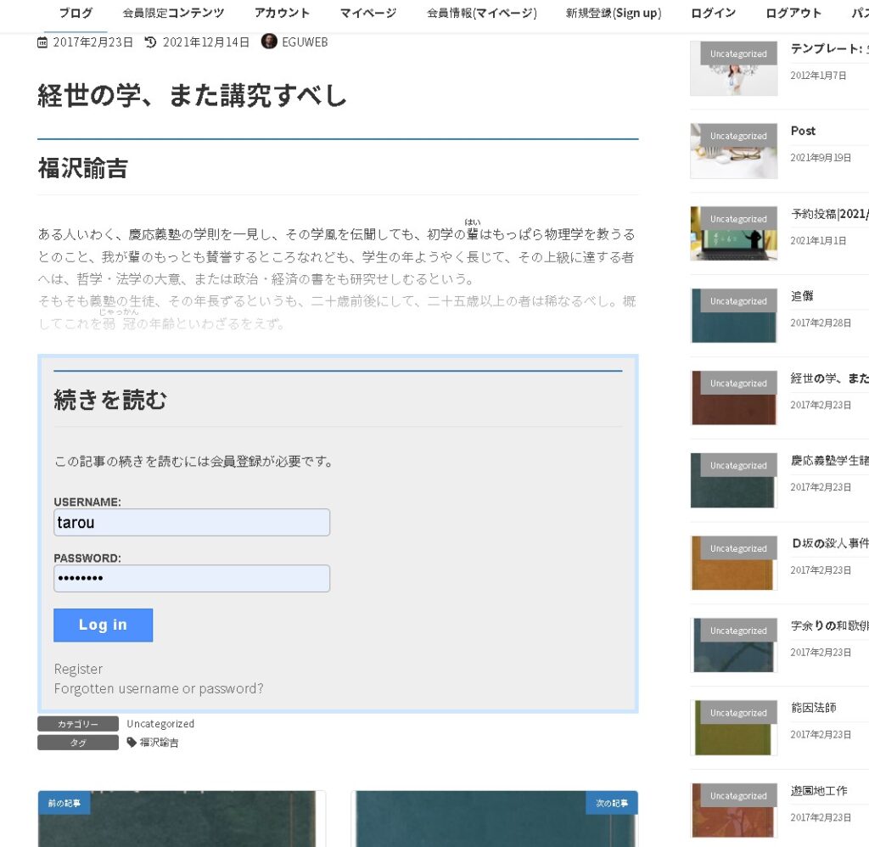Open the sidebar post titled Post
869x847 pixels.
(x=803, y=131)
